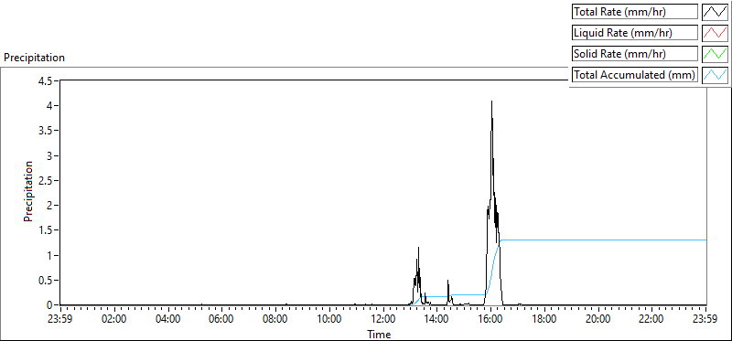
Task: Click the 18:00 time axis tick label
Action: [x=544, y=320]
